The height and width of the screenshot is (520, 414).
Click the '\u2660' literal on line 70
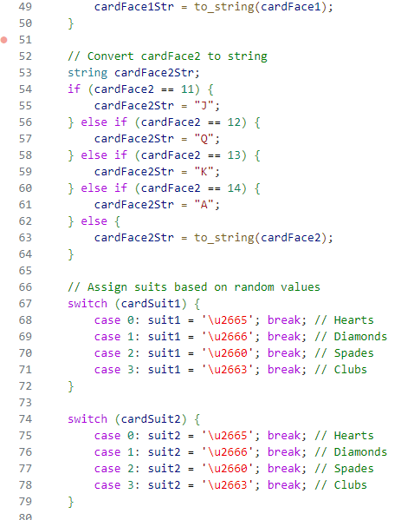click(227, 353)
